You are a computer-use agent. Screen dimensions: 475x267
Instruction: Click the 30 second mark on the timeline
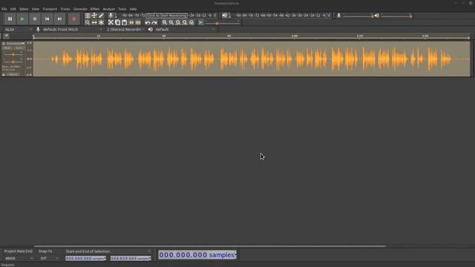pos(163,36)
